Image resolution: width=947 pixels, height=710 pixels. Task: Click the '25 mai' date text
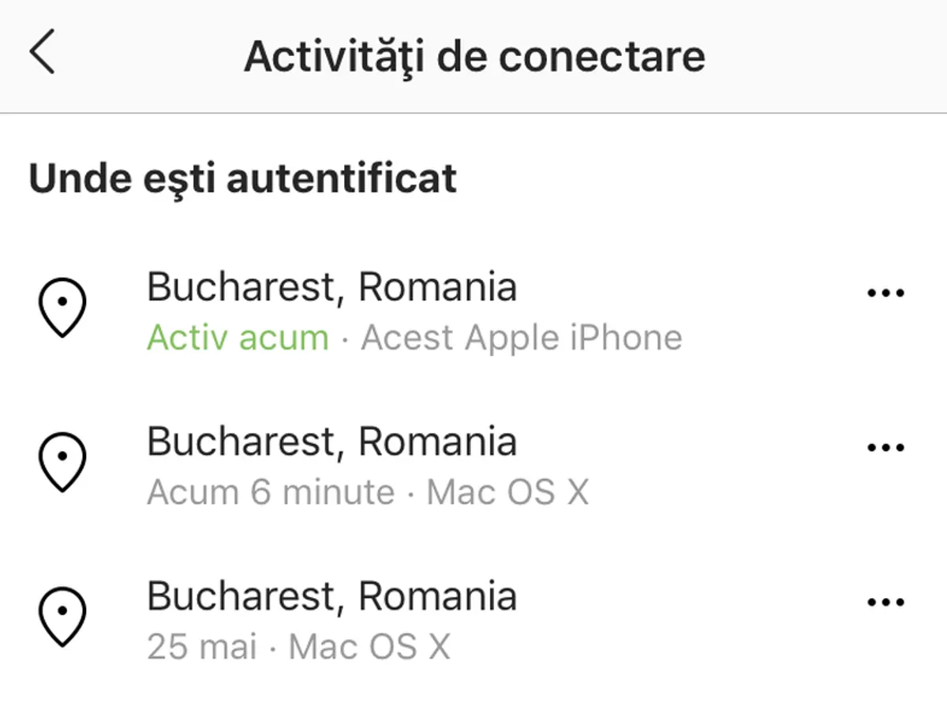point(202,648)
